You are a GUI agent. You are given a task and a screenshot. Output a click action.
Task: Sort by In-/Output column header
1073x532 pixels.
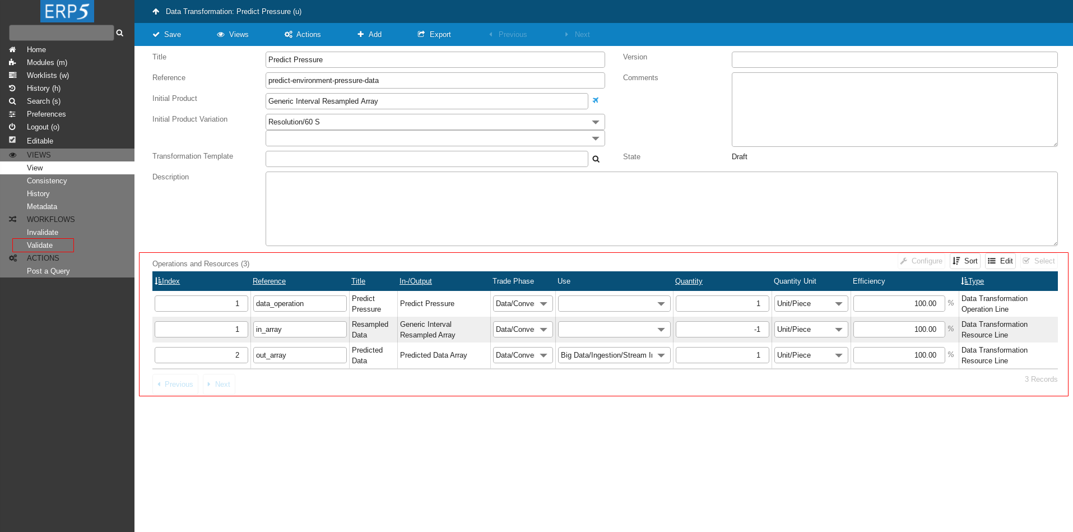click(416, 281)
